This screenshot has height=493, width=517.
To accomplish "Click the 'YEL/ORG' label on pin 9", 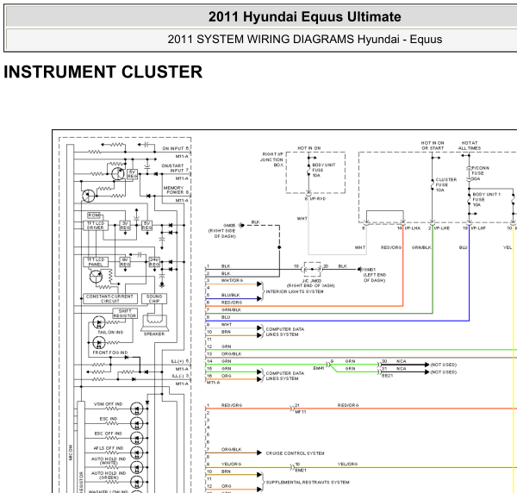I will pos(231,464).
